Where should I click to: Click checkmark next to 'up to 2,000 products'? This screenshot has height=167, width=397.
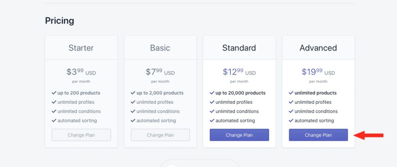tap(133, 93)
